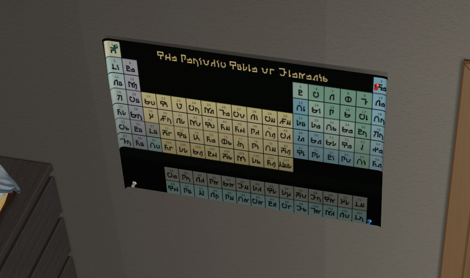Click the blue pushpin on the poster
The width and height of the screenshot is (470, 278).
(x=369, y=221)
